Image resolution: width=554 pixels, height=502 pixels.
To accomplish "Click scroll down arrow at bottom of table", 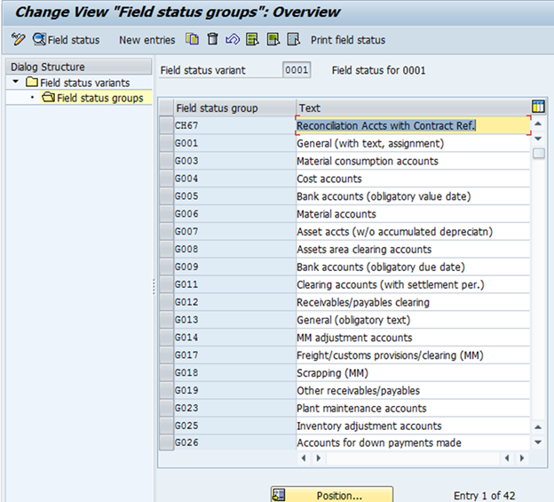I will tap(538, 442).
